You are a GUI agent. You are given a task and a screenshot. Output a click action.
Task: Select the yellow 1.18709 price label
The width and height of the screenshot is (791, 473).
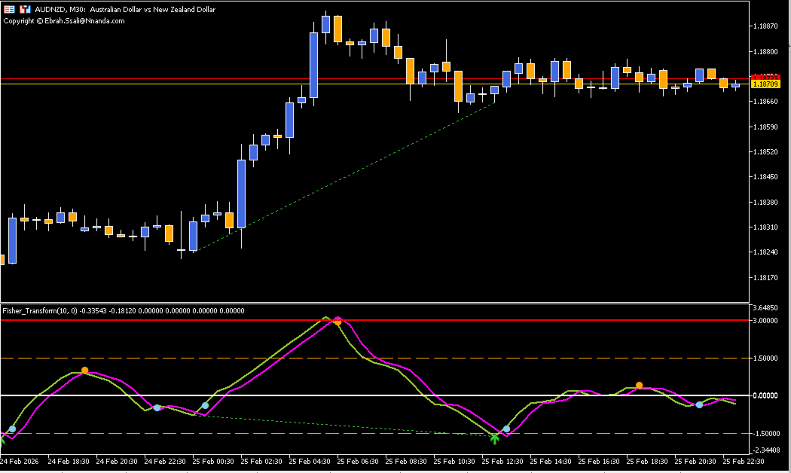pyautogui.click(x=765, y=84)
